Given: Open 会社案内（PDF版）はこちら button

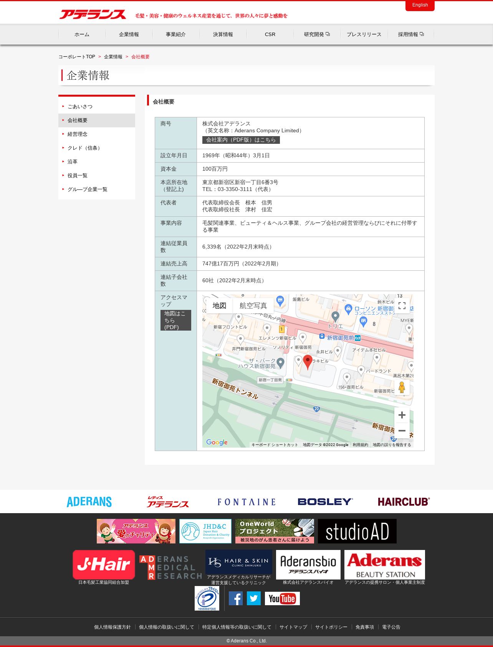Looking at the screenshot, I should [x=241, y=140].
